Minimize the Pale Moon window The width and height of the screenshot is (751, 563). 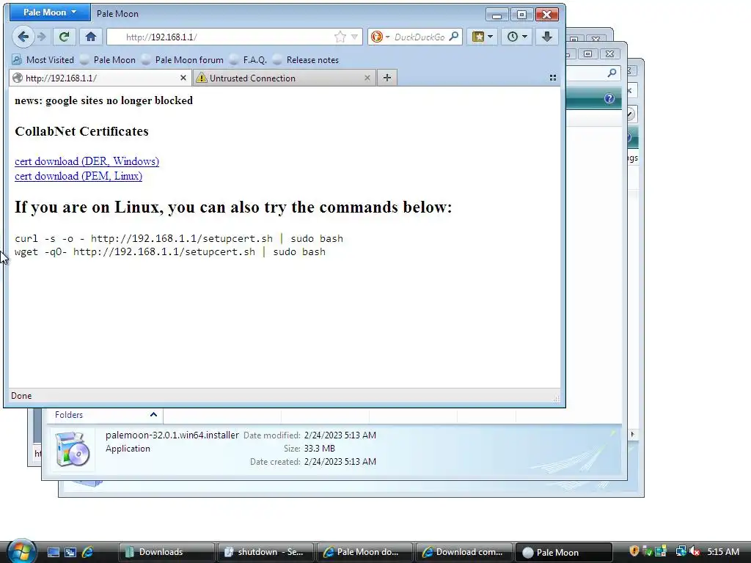[x=497, y=15]
